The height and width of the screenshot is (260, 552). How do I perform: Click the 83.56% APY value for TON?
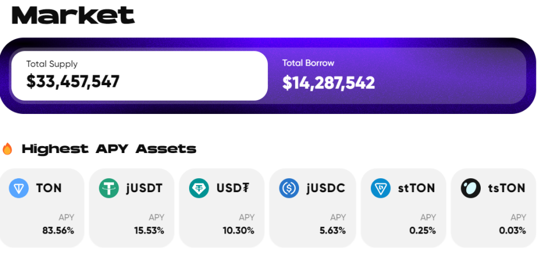(58, 231)
